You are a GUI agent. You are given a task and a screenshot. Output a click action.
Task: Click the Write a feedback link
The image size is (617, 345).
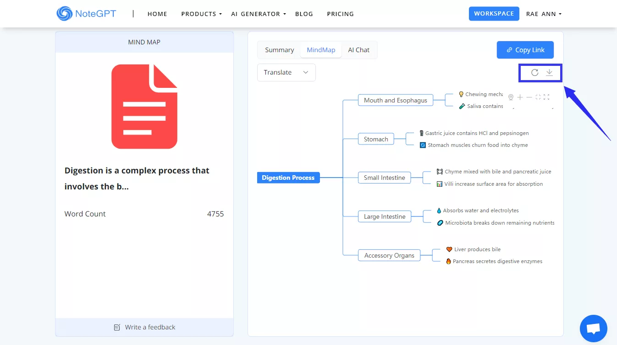[150, 327]
